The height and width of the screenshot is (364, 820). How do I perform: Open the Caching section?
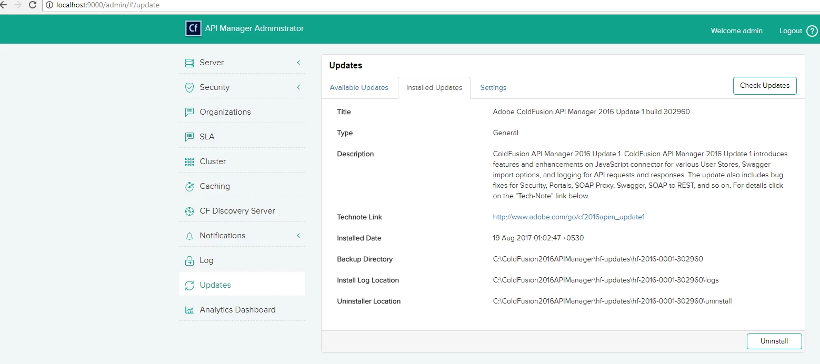[x=242, y=186]
